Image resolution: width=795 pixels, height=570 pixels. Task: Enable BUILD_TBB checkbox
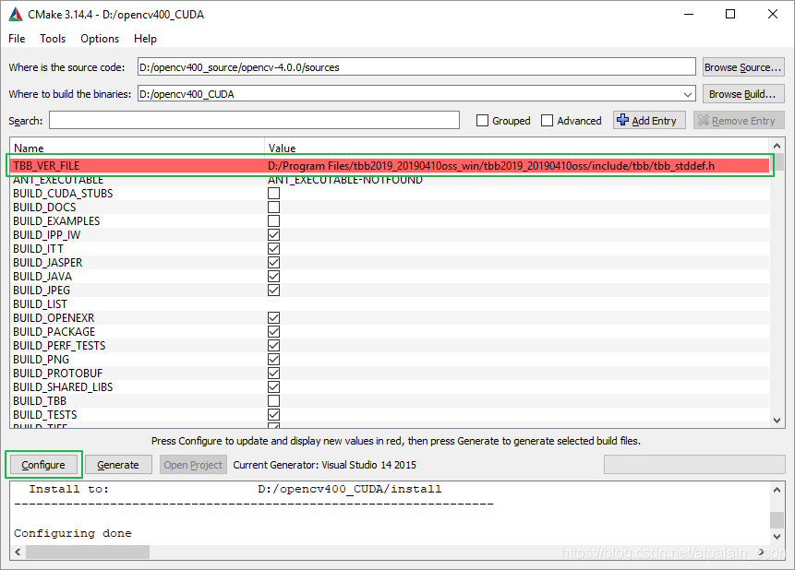pyautogui.click(x=274, y=401)
